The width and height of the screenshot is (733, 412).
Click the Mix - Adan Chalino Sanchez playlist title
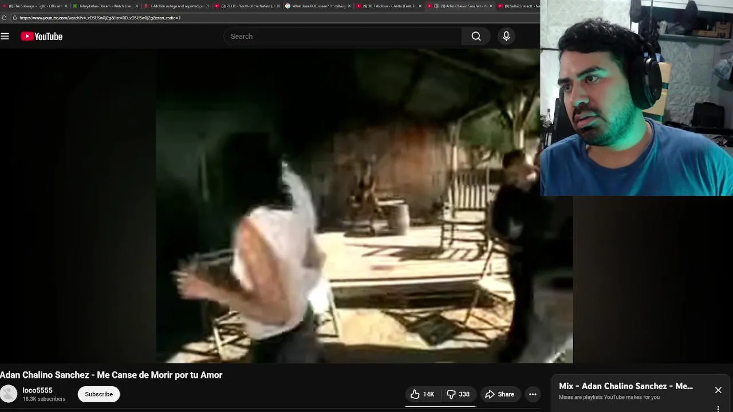tap(626, 386)
